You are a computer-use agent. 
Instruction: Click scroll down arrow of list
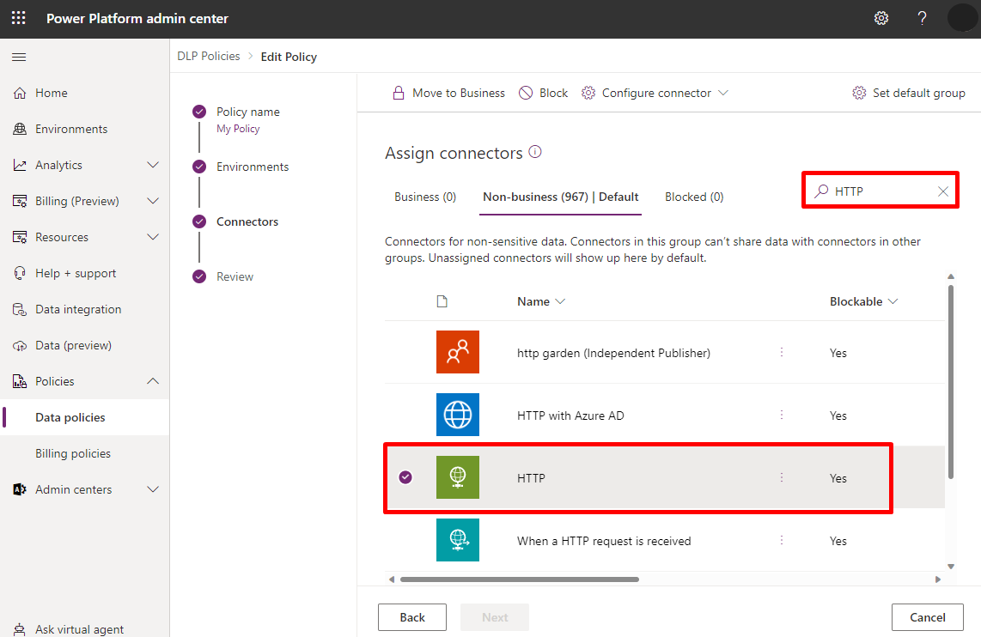950,567
